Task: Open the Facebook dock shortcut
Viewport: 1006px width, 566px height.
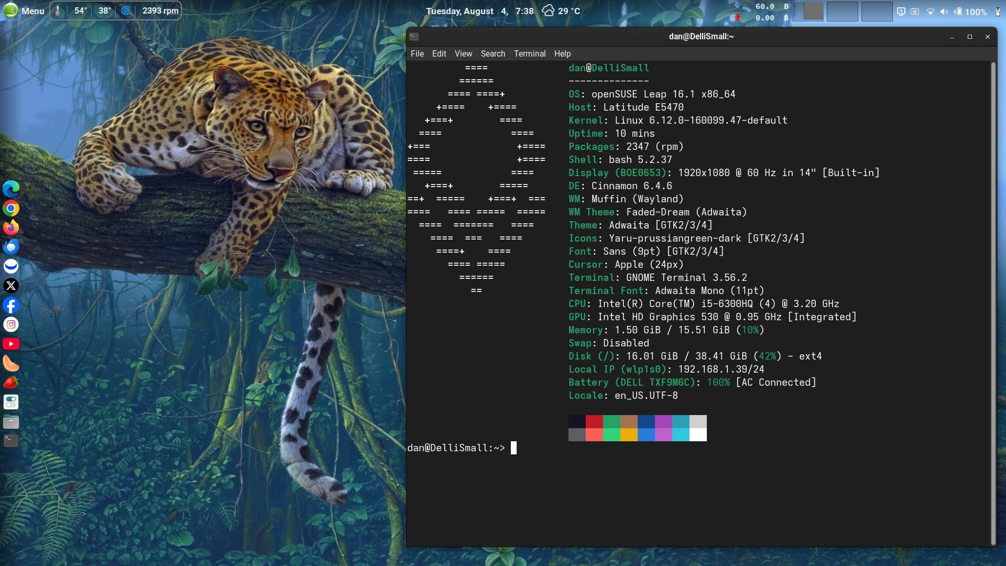Action: pyautogui.click(x=11, y=305)
